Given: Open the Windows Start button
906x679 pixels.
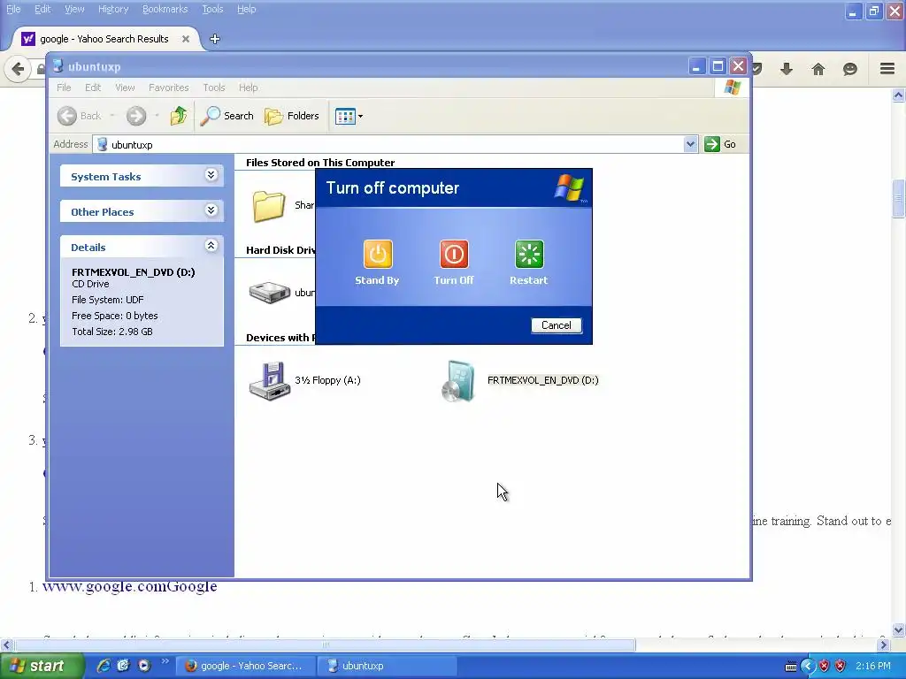Looking at the screenshot, I should (x=42, y=667).
